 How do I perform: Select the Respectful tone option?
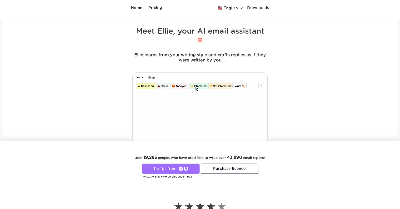146,86
